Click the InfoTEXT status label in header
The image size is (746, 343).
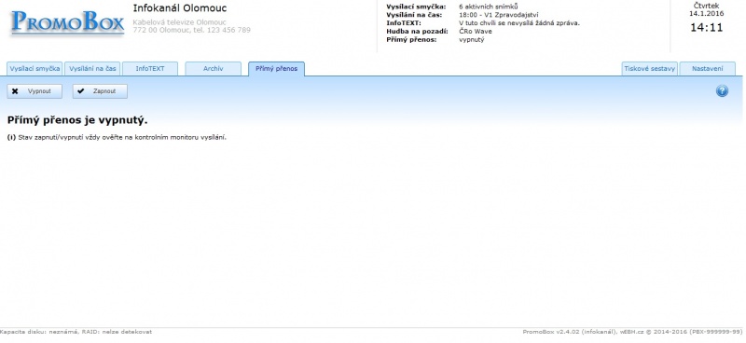[404, 22]
